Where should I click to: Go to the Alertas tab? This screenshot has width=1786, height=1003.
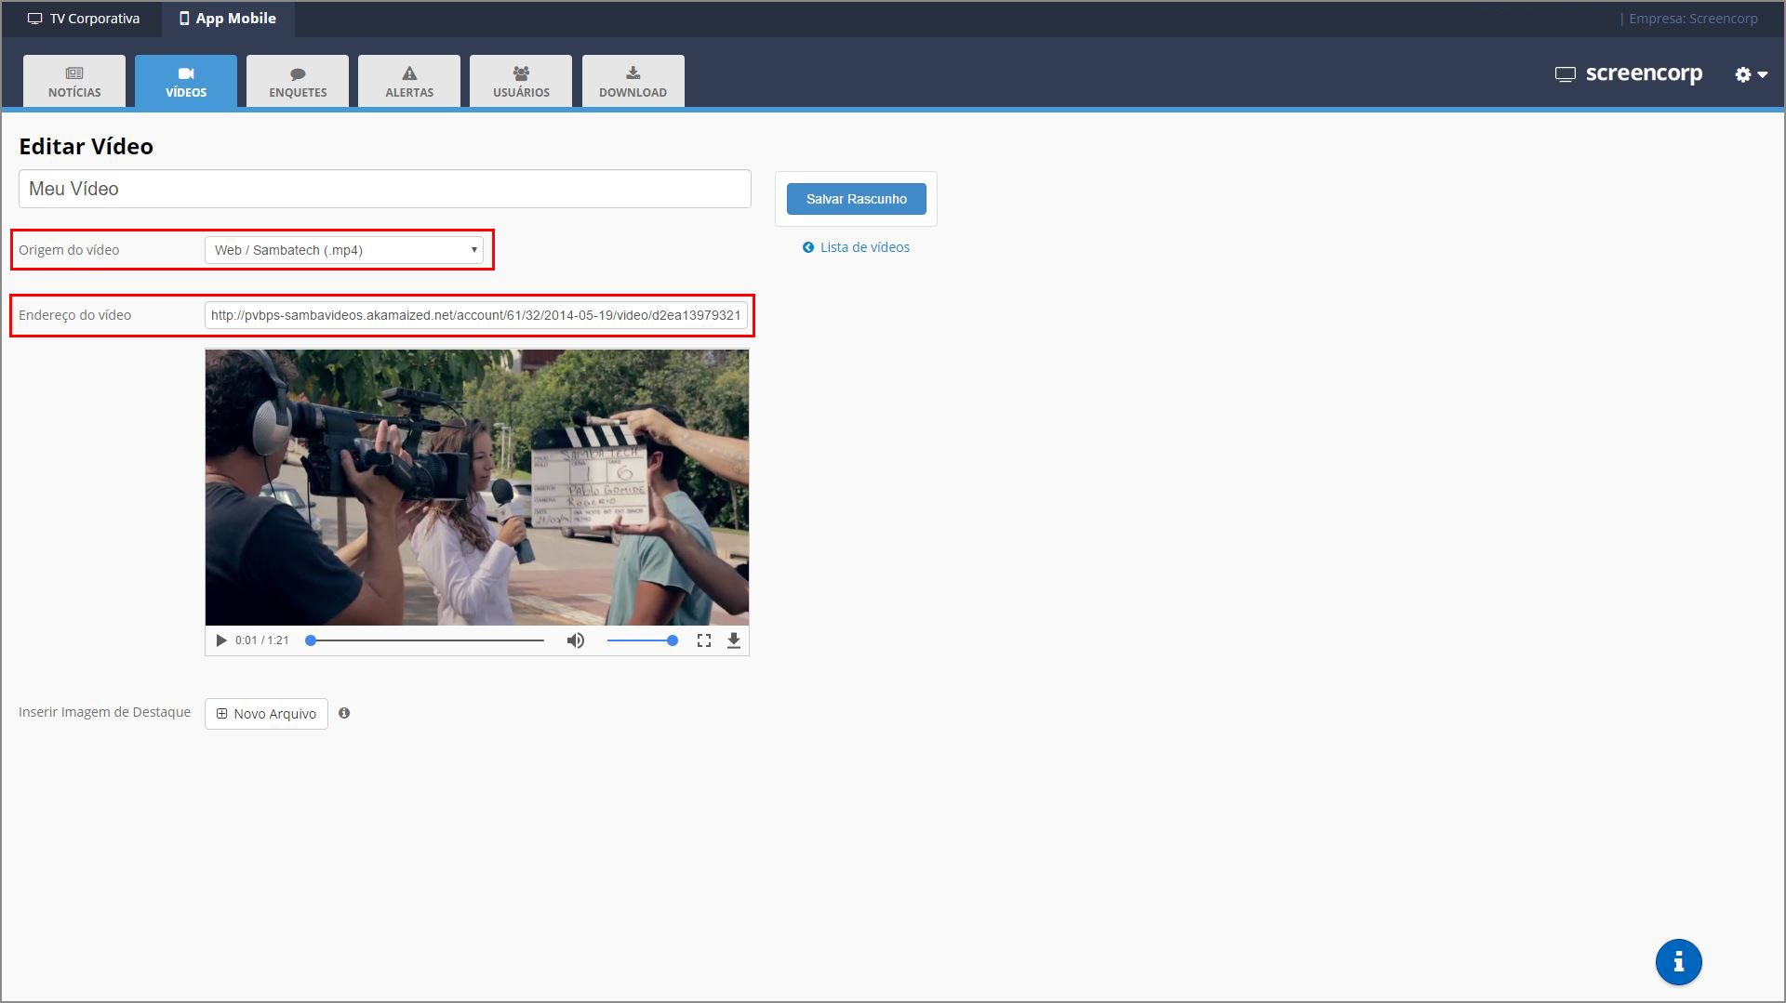coord(409,82)
